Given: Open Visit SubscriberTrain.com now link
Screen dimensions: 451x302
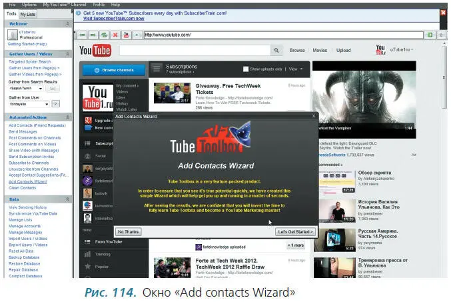Looking at the screenshot, I should click(x=114, y=19).
